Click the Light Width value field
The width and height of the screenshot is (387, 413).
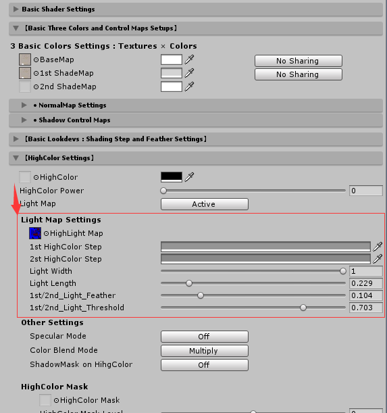366,271
